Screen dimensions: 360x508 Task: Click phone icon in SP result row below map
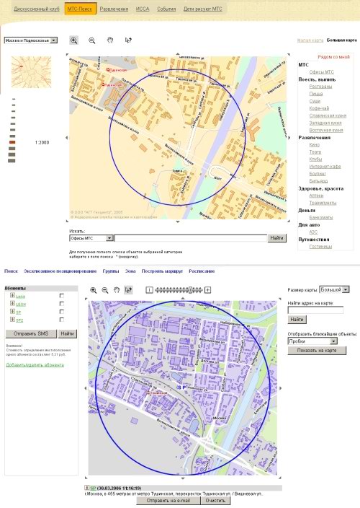[x=86, y=488]
